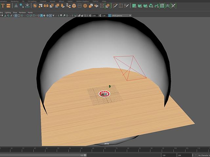
Task: Click the gamma value field 1.00
Action: (x=105, y=16)
